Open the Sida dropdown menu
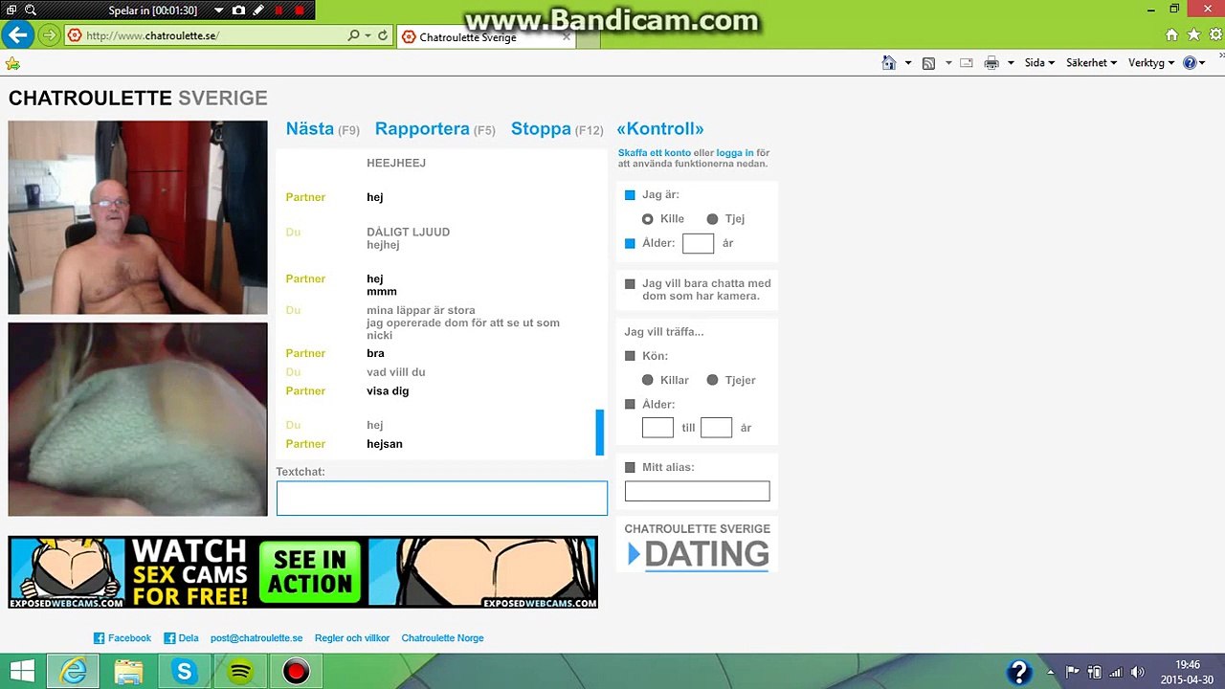The image size is (1225, 689). point(1039,63)
